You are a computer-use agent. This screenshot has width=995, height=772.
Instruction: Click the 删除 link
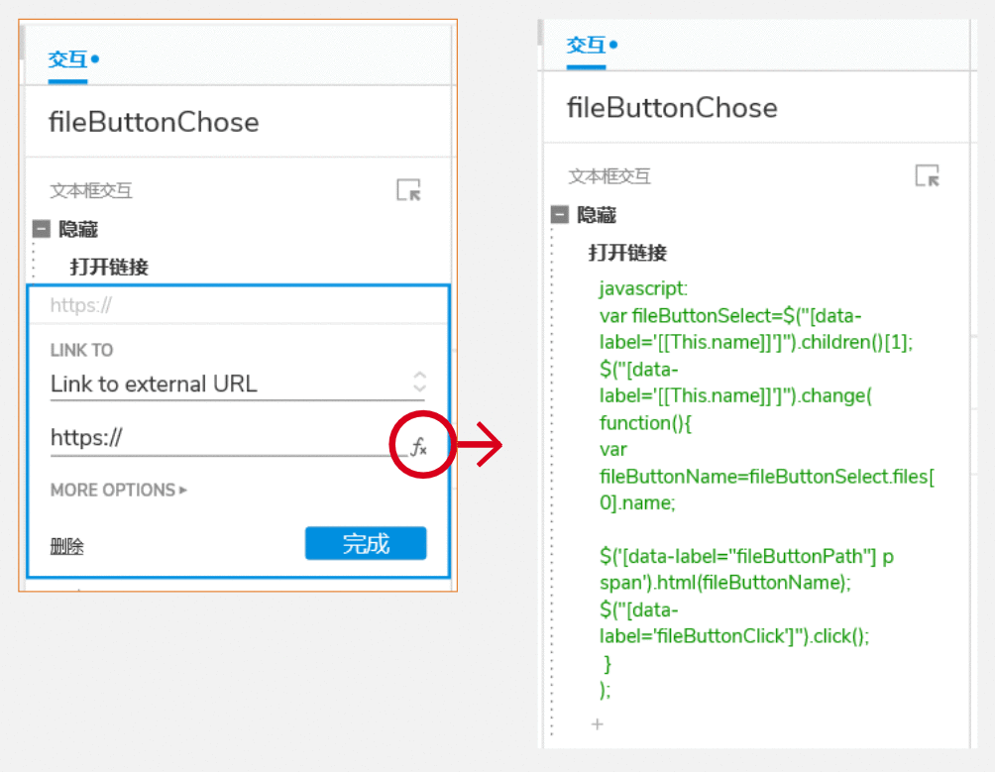pyautogui.click(x=66, y=546)
